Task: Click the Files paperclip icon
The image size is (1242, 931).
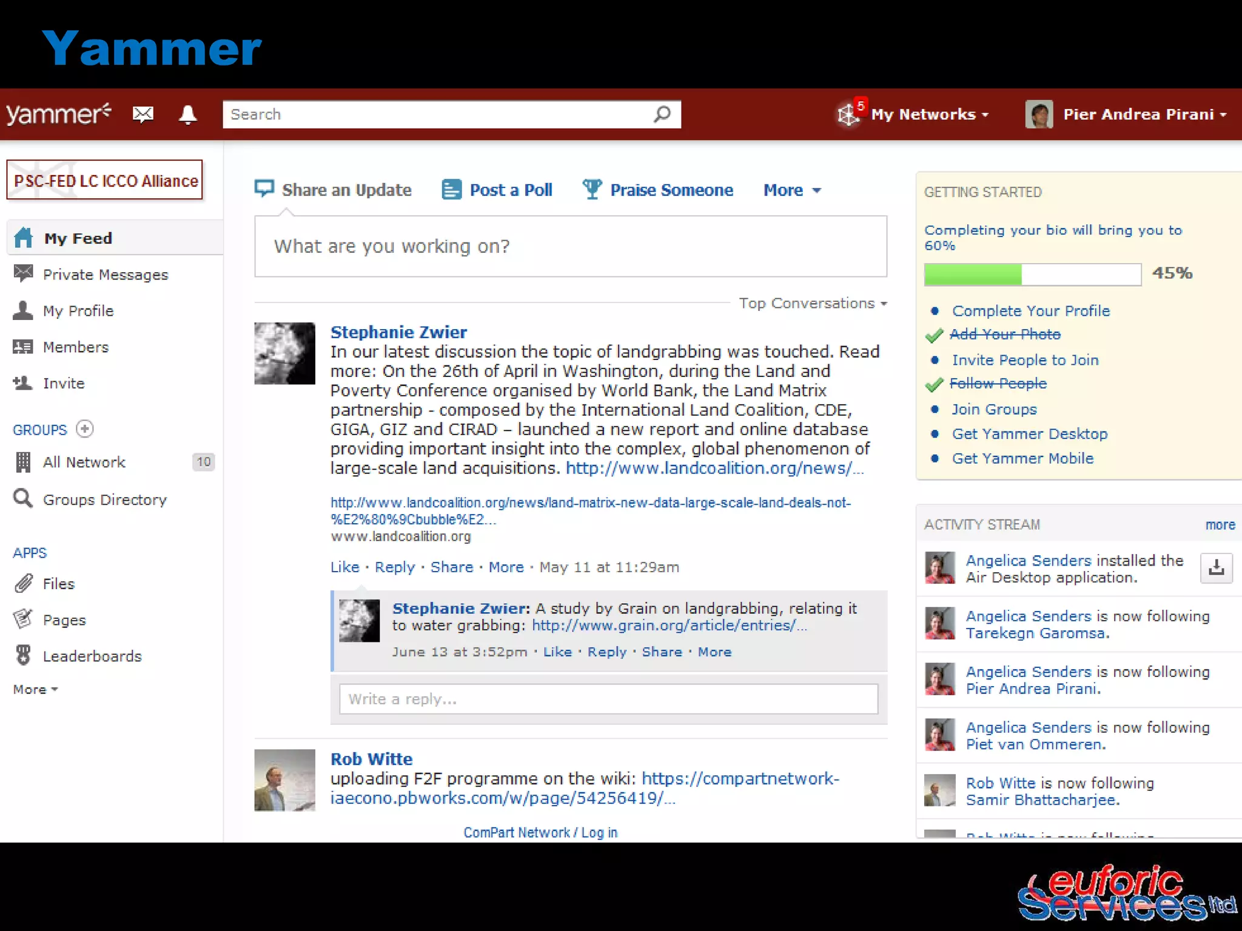Action: point(23,584)
